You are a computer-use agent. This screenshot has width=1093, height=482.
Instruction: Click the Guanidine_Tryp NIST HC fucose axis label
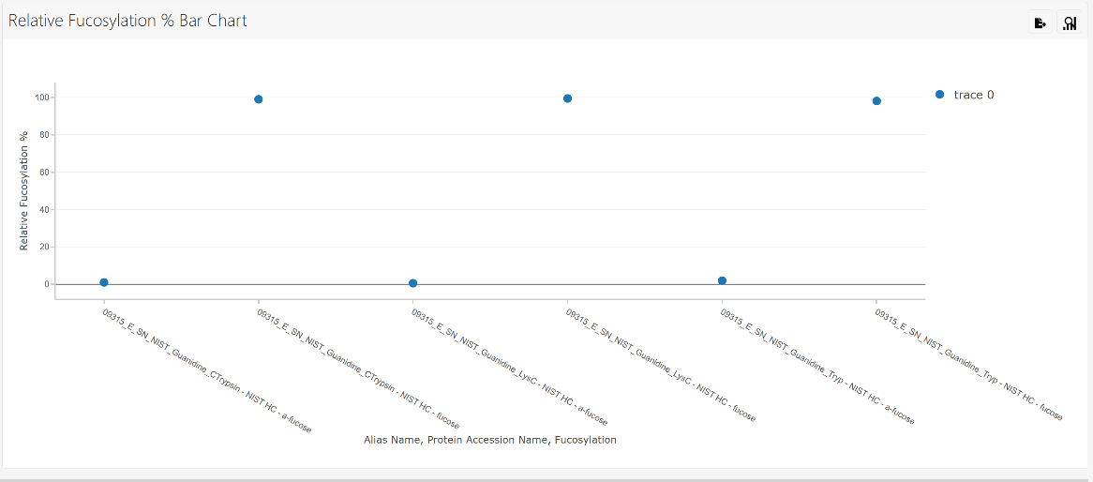pos(969,365)
